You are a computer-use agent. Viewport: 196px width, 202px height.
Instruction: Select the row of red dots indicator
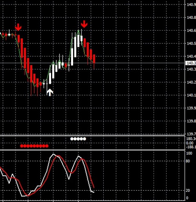point(34,146)
